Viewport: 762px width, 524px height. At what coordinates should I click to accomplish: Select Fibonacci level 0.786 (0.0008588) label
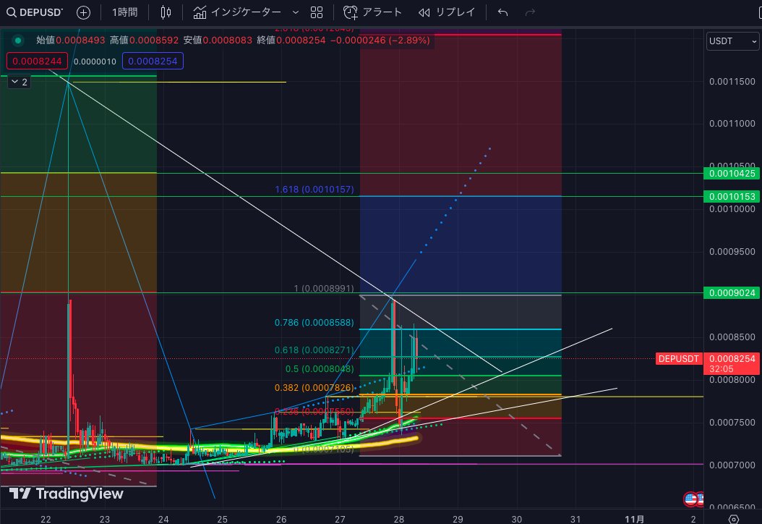(x=314, y=323)
